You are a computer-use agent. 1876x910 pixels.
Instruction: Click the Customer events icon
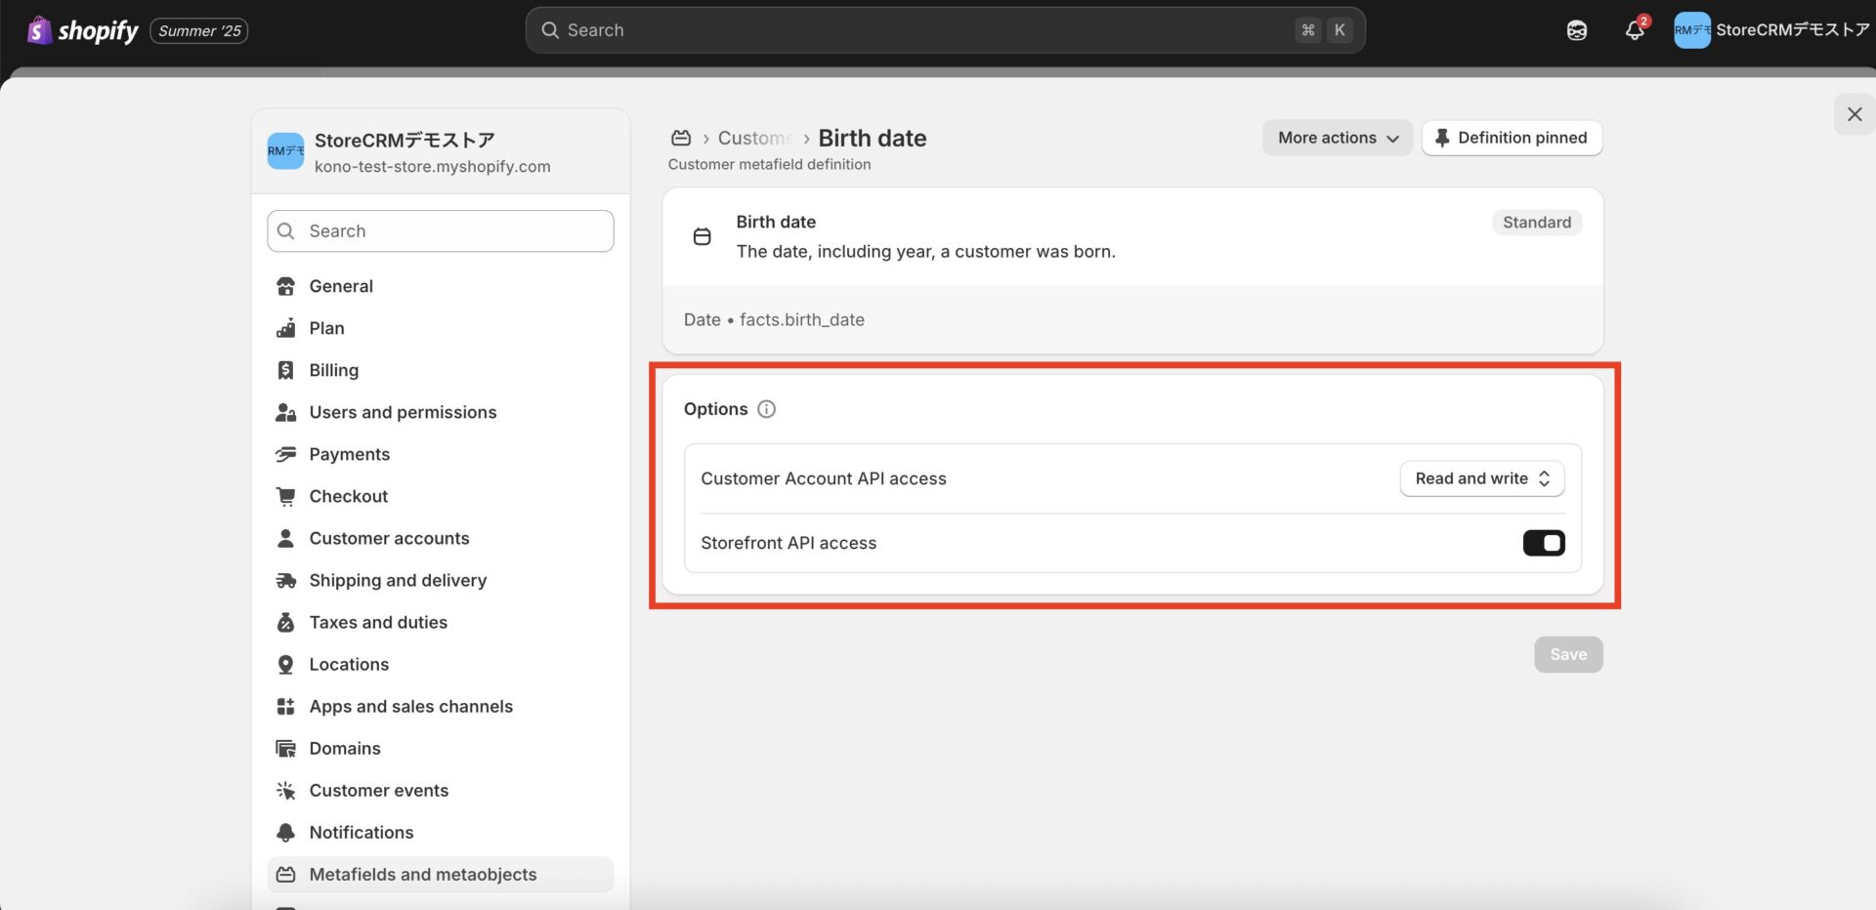[x=285, y=790]
